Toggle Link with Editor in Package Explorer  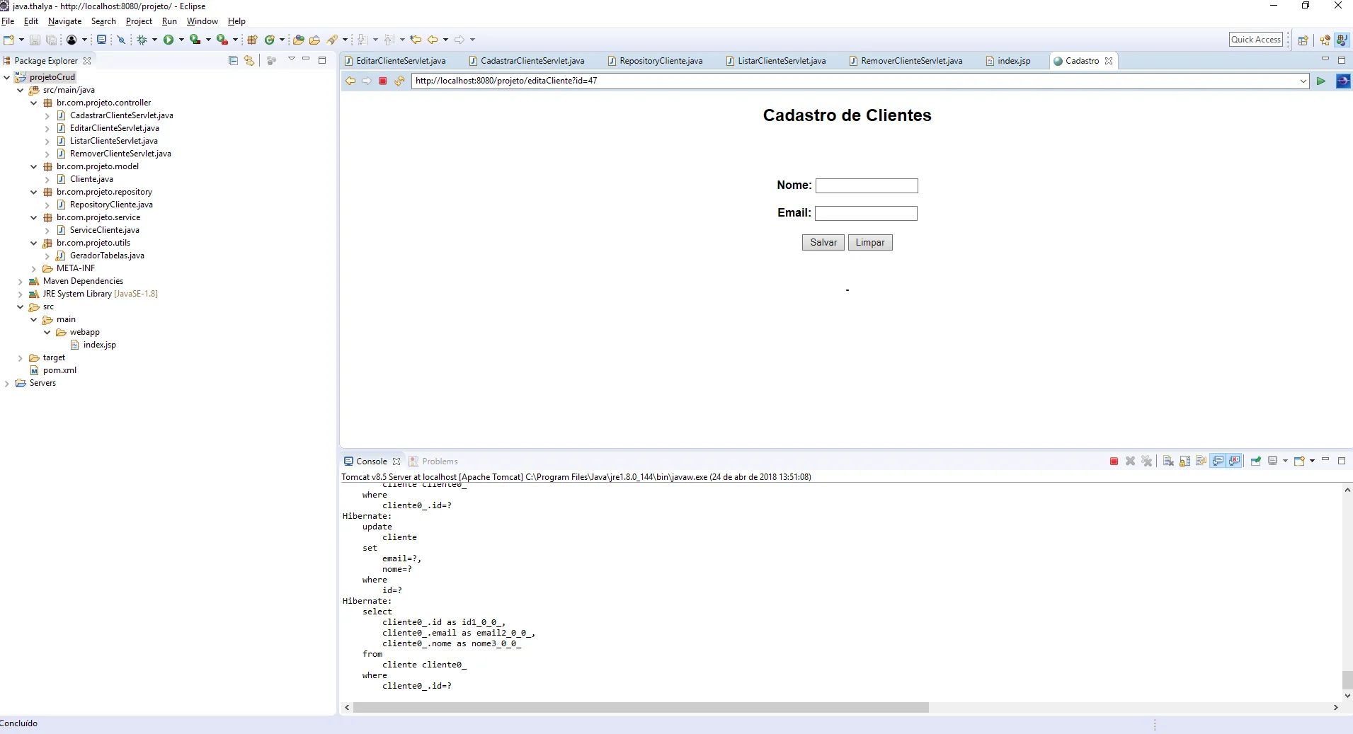tap(249, 61)
